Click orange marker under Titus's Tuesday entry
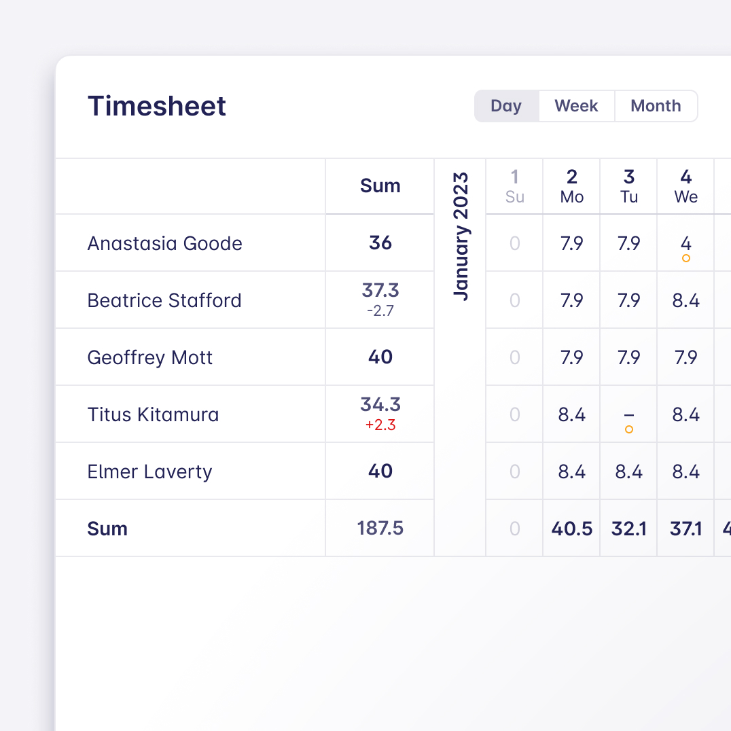The width and height of the screenshot is (731, 731). [628, 429]
